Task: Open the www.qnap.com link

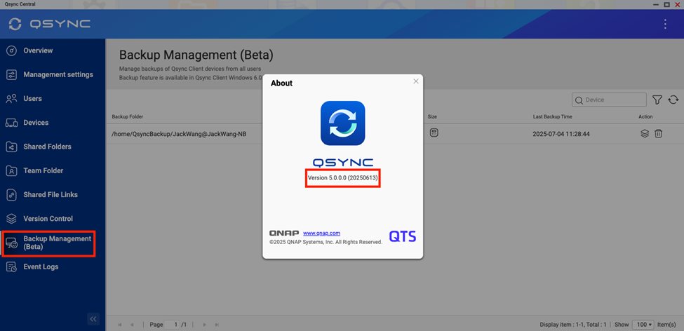Action: pyautogui.click(x=321, y=233)
